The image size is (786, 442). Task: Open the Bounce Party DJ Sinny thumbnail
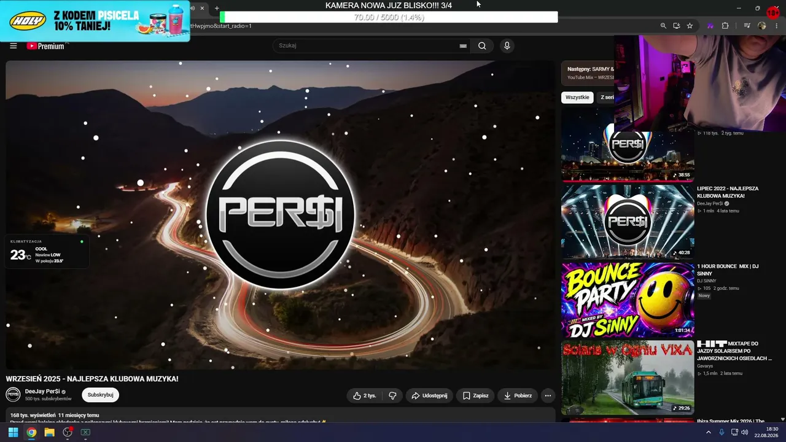[628, 300]
